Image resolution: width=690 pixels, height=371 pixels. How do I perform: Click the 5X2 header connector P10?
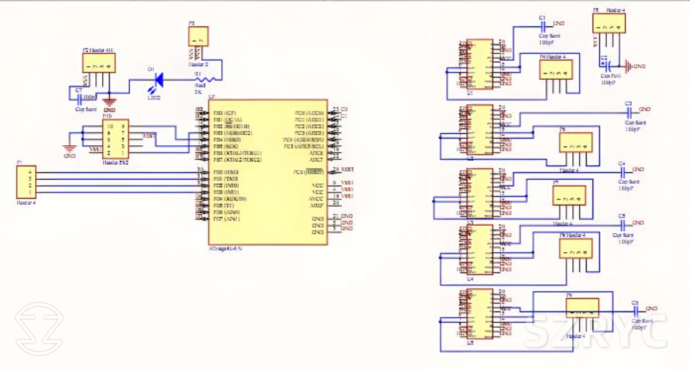pos(114,139)
